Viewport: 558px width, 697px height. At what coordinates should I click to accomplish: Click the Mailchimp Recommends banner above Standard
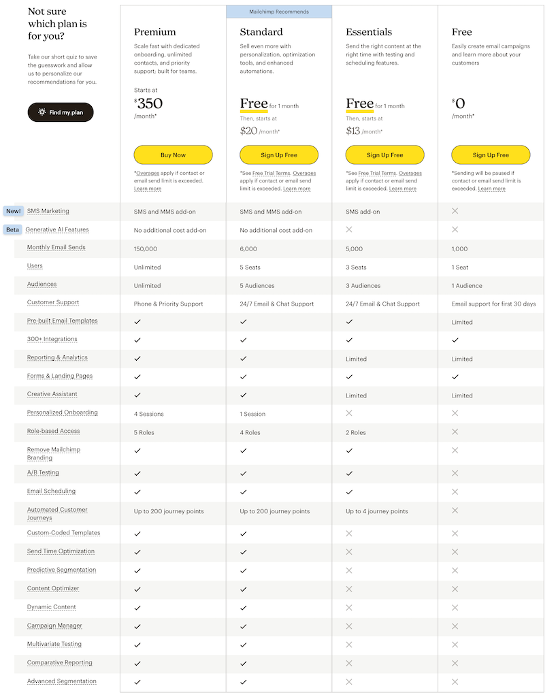point(278,11)
